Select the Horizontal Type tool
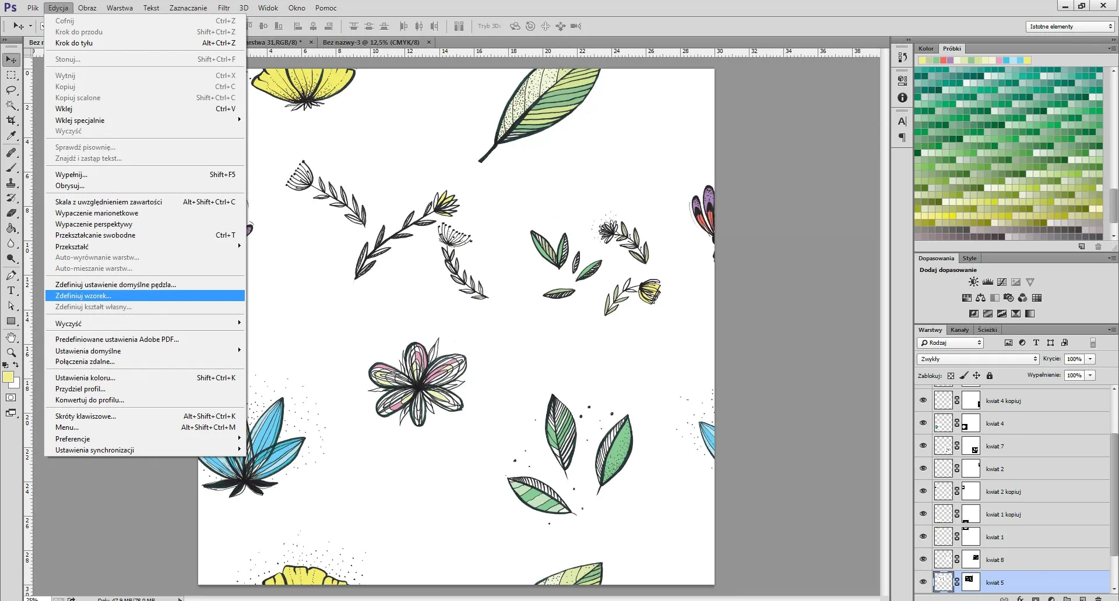 11,291
